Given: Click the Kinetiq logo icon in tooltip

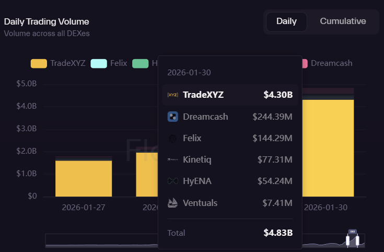Looking at the screenshot, I should click(172, 159).
